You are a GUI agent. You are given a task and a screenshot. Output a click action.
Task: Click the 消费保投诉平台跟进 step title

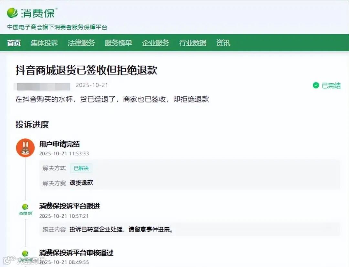(70, 206)
